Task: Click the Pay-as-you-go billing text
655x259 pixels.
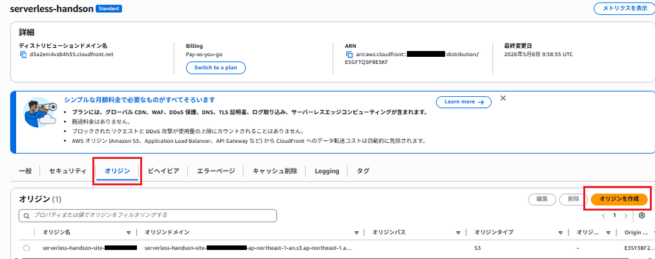Action: point(204,54)
